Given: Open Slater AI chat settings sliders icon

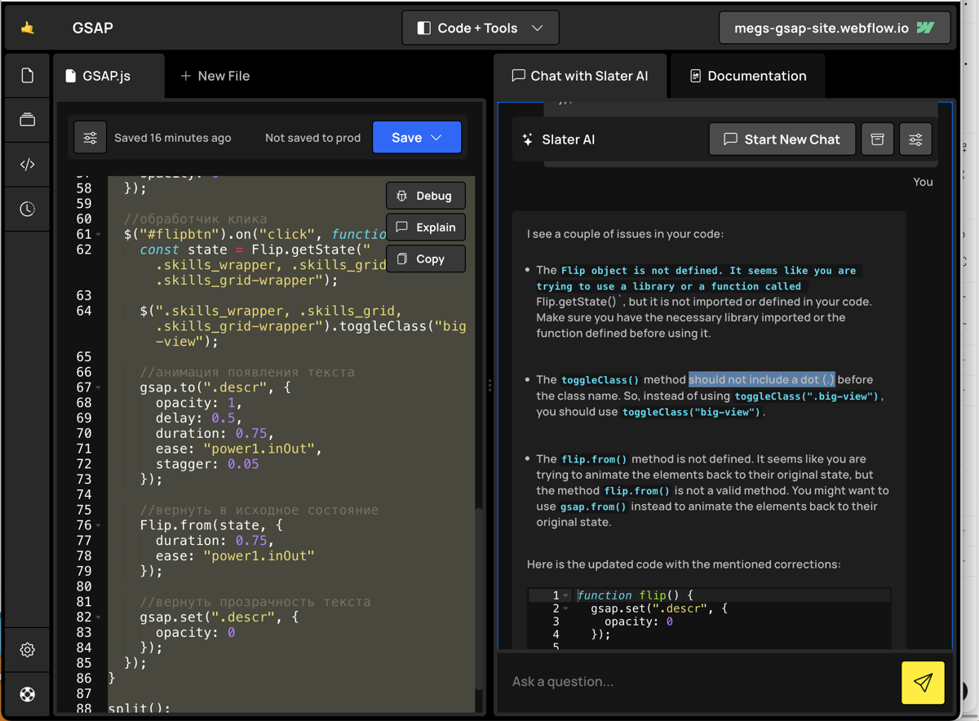Looking at the screenshot, I should click(915, 139).
